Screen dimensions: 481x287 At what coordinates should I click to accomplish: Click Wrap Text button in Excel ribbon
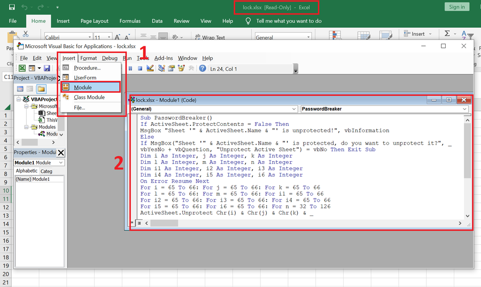[210, 37]
